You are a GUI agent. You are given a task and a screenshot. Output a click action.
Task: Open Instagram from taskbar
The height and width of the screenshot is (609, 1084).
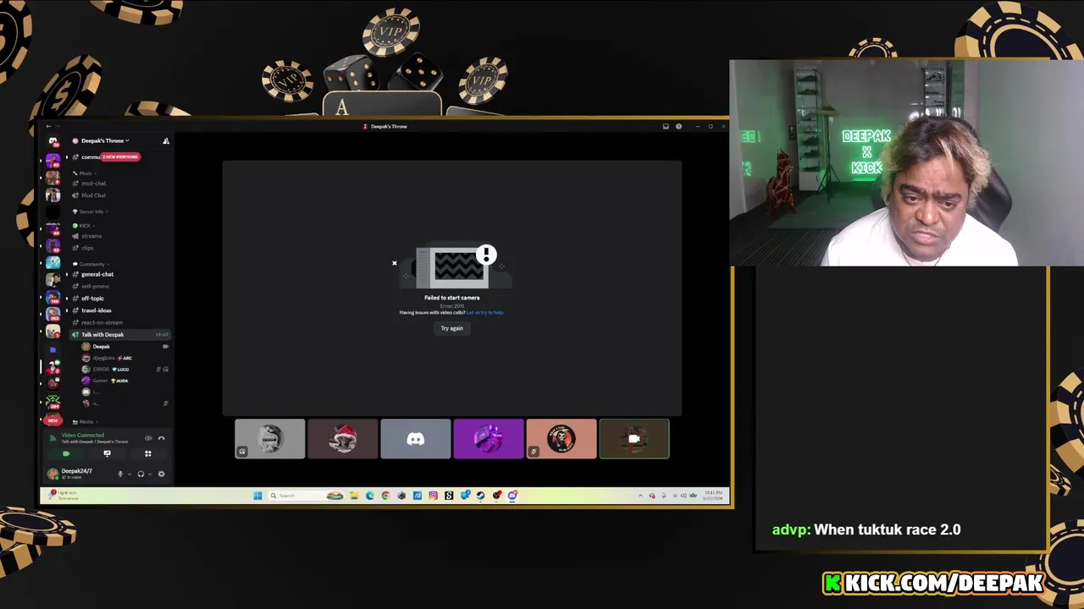point(434,496)
